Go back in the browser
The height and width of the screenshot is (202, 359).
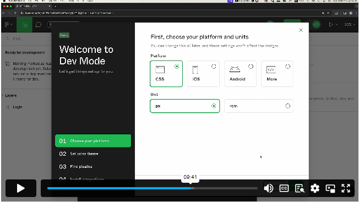pyautogui.click(x=4, y=13)
